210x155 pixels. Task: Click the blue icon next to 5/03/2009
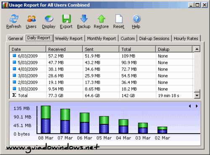coord(14,62)
